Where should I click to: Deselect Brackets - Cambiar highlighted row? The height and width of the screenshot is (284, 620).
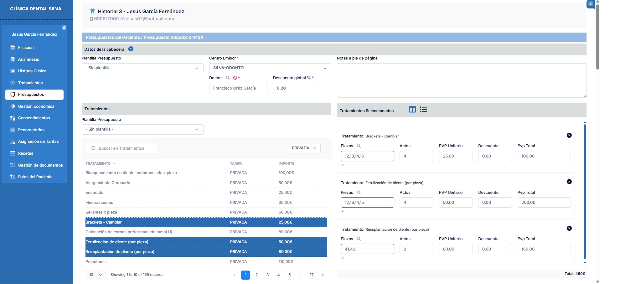(206, 222)
